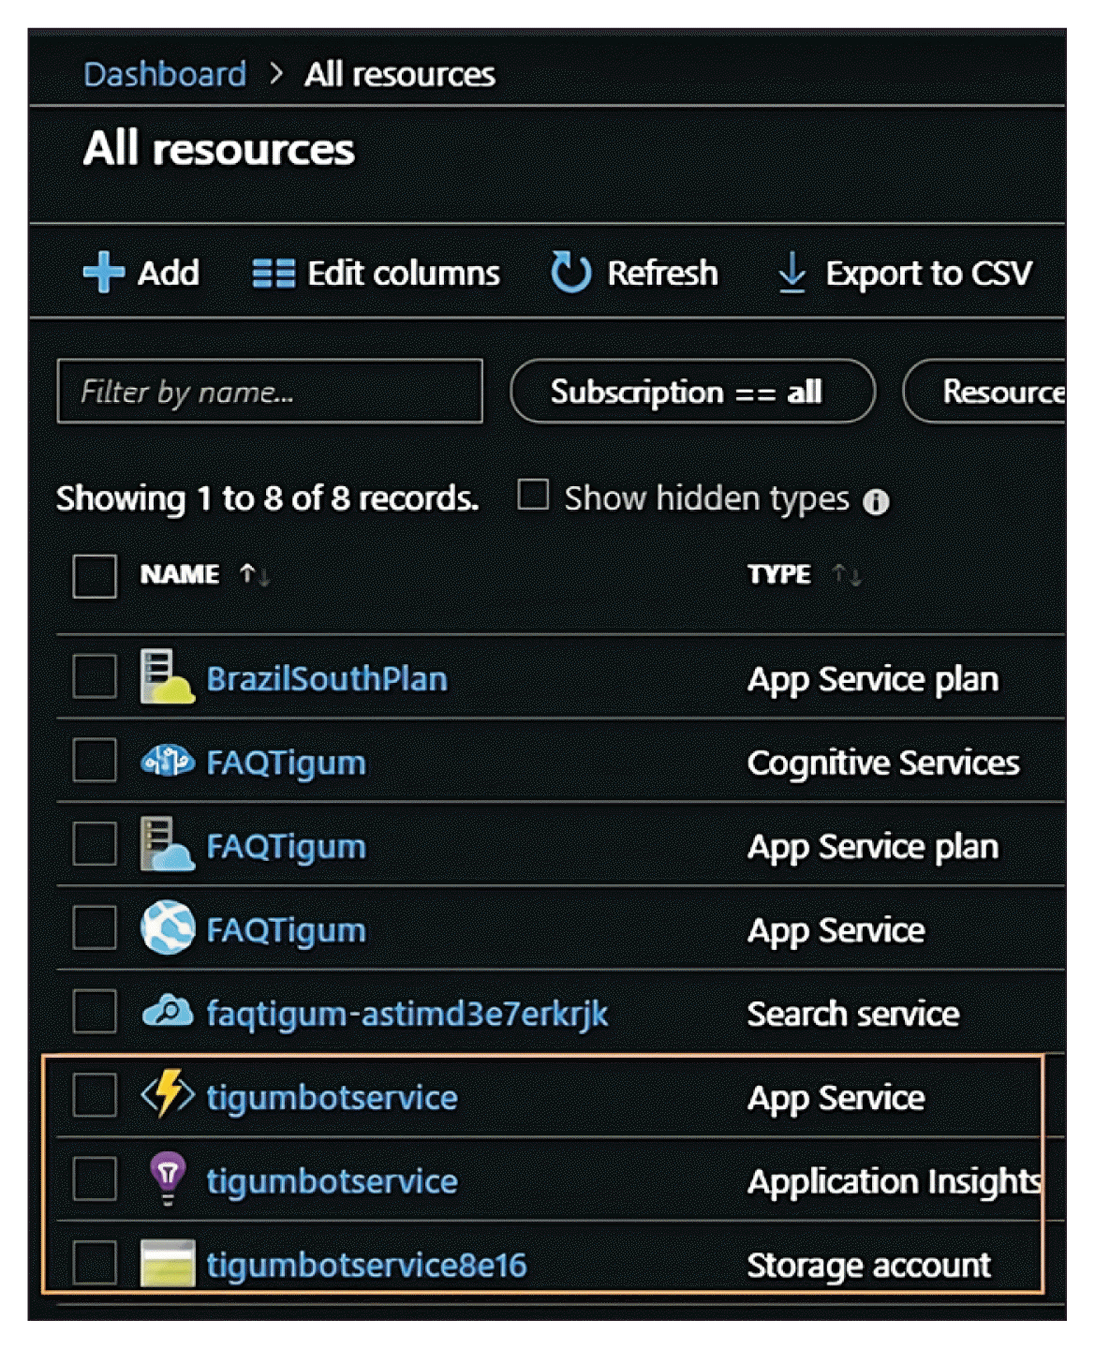Click the FAQTigum App Service globe icon
The width and height of the screenshot is (1095, 1349).
coord(167,928)
